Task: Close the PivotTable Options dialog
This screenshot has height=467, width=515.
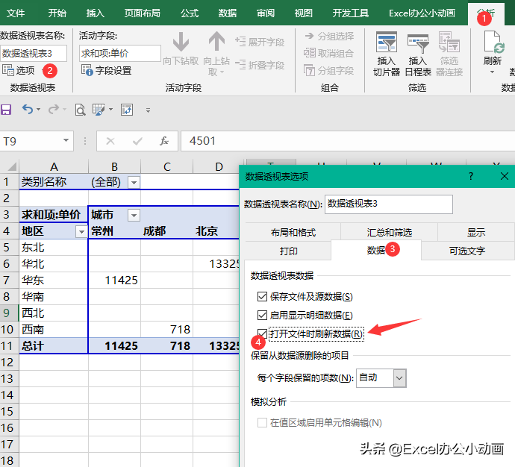Action: [505, 176]
